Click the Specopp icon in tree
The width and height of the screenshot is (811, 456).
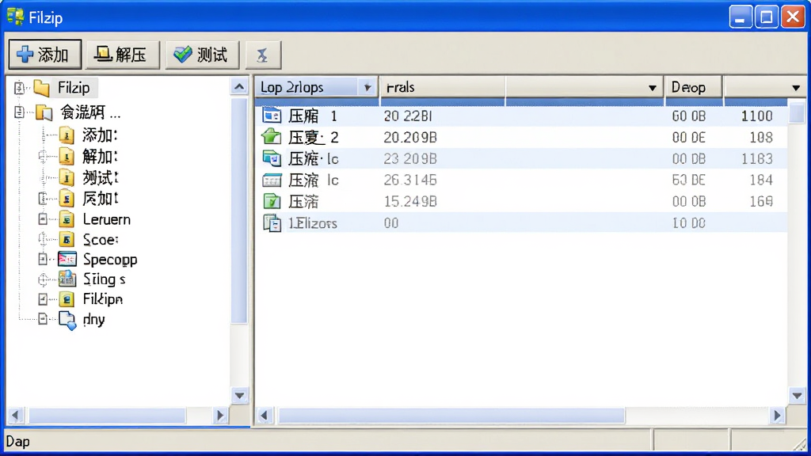click(67, 259)
